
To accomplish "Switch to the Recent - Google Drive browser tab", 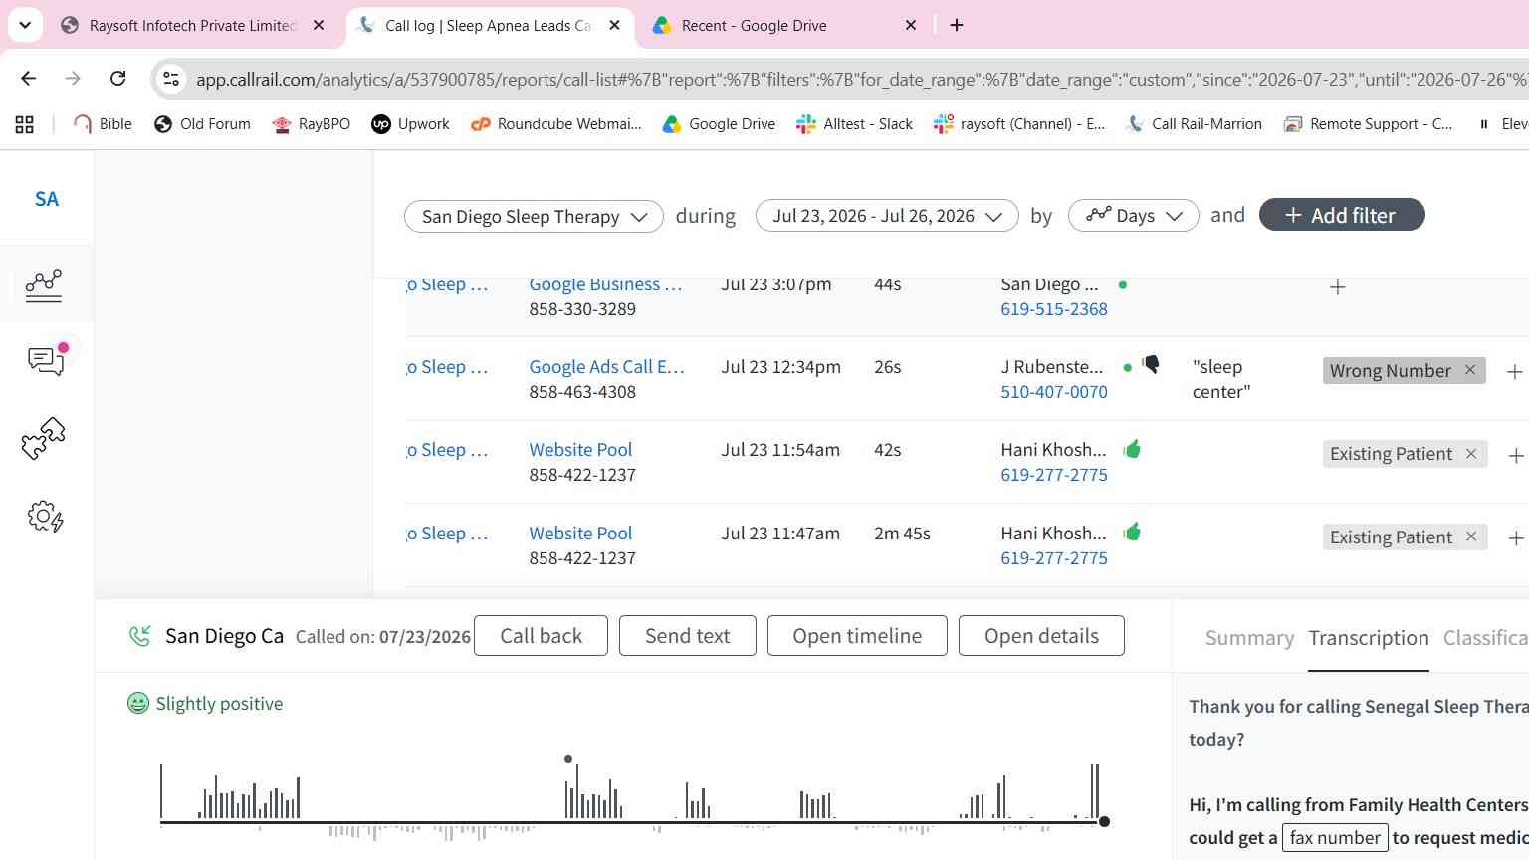I will coord(754,26).
